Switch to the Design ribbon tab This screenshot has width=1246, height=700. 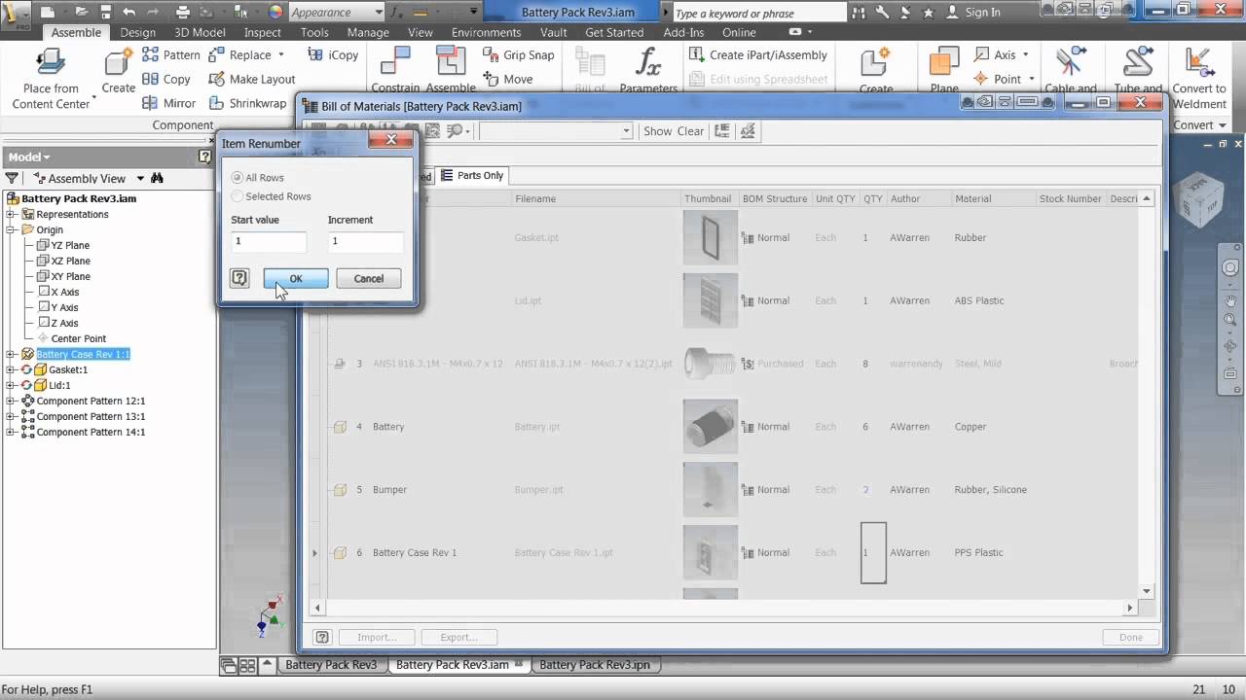point(137,32)
